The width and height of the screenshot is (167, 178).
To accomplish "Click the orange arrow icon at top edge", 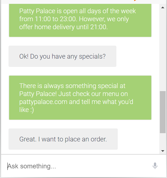I will coord(135,1).
